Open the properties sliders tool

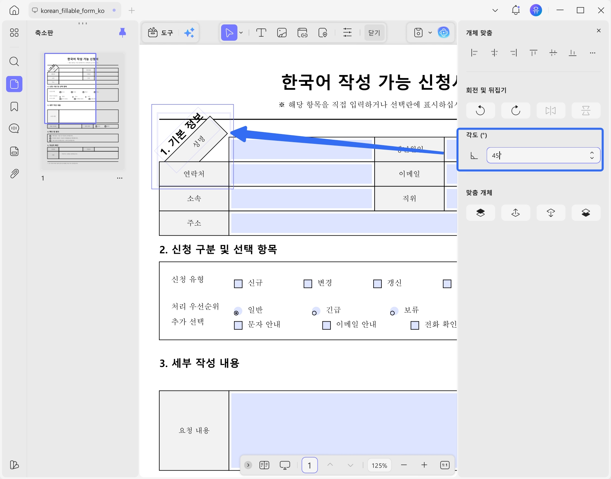[x=347, y=33]
